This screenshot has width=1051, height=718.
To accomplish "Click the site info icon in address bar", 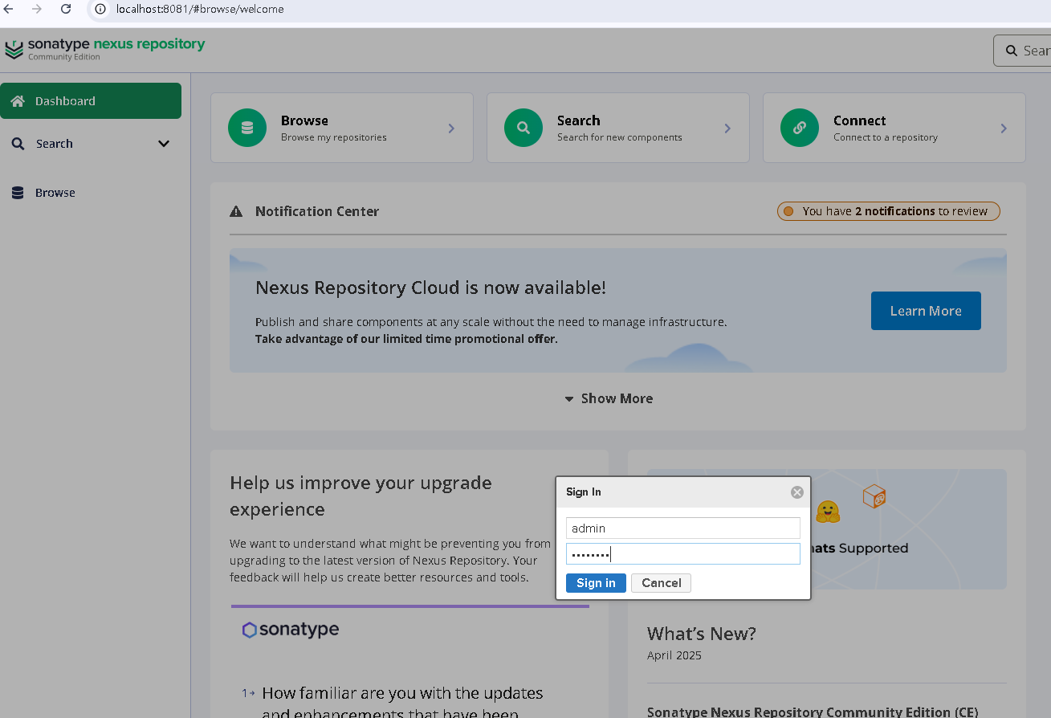I will [100, 10].
